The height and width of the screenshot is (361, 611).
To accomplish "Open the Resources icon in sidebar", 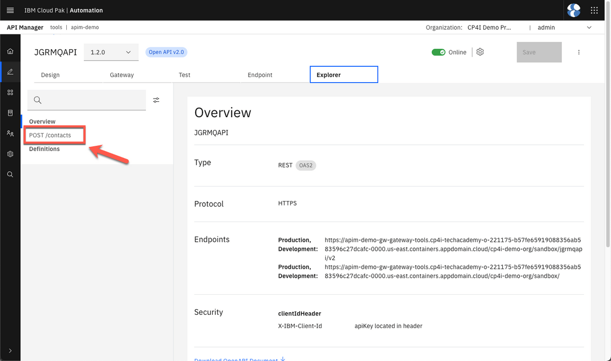I will (10, 113).
